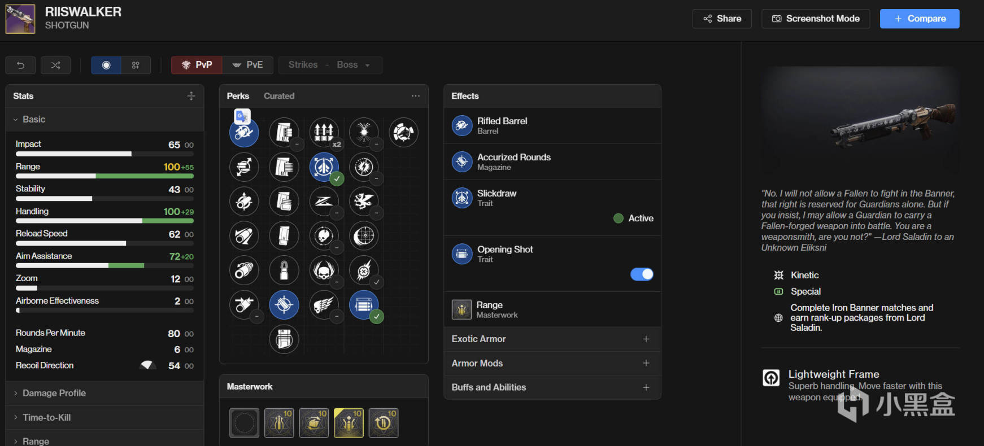Click the Airborne Effectiveness stat label
The image size is (984, 446).
57,301
